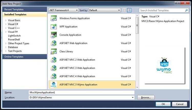Click the OK button
The height and width of the screenshot is (110, 192).
pyautogui.click(x=163, y=104)
